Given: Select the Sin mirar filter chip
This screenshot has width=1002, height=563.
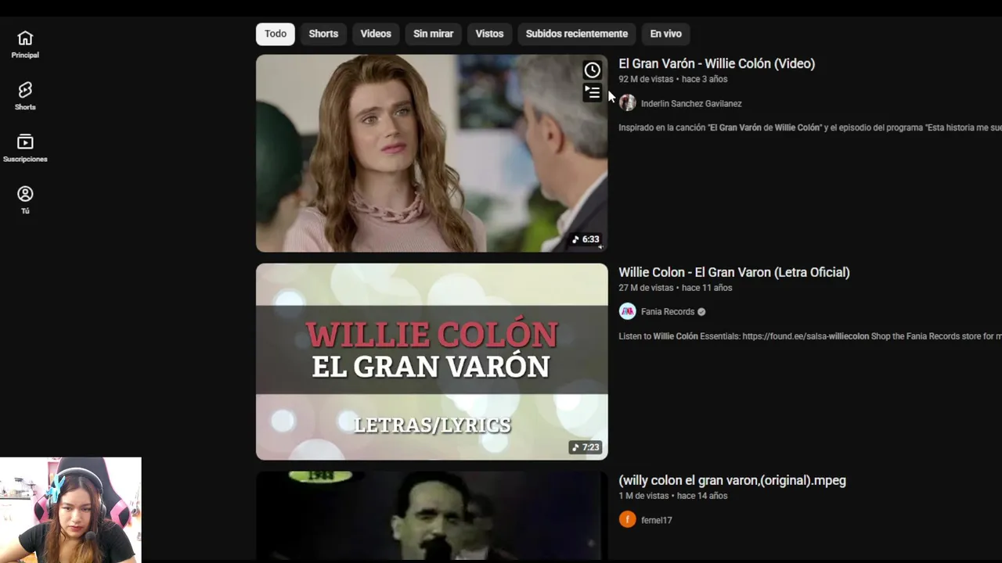Looking at the screenshot, I should click(x=434, y=34).
